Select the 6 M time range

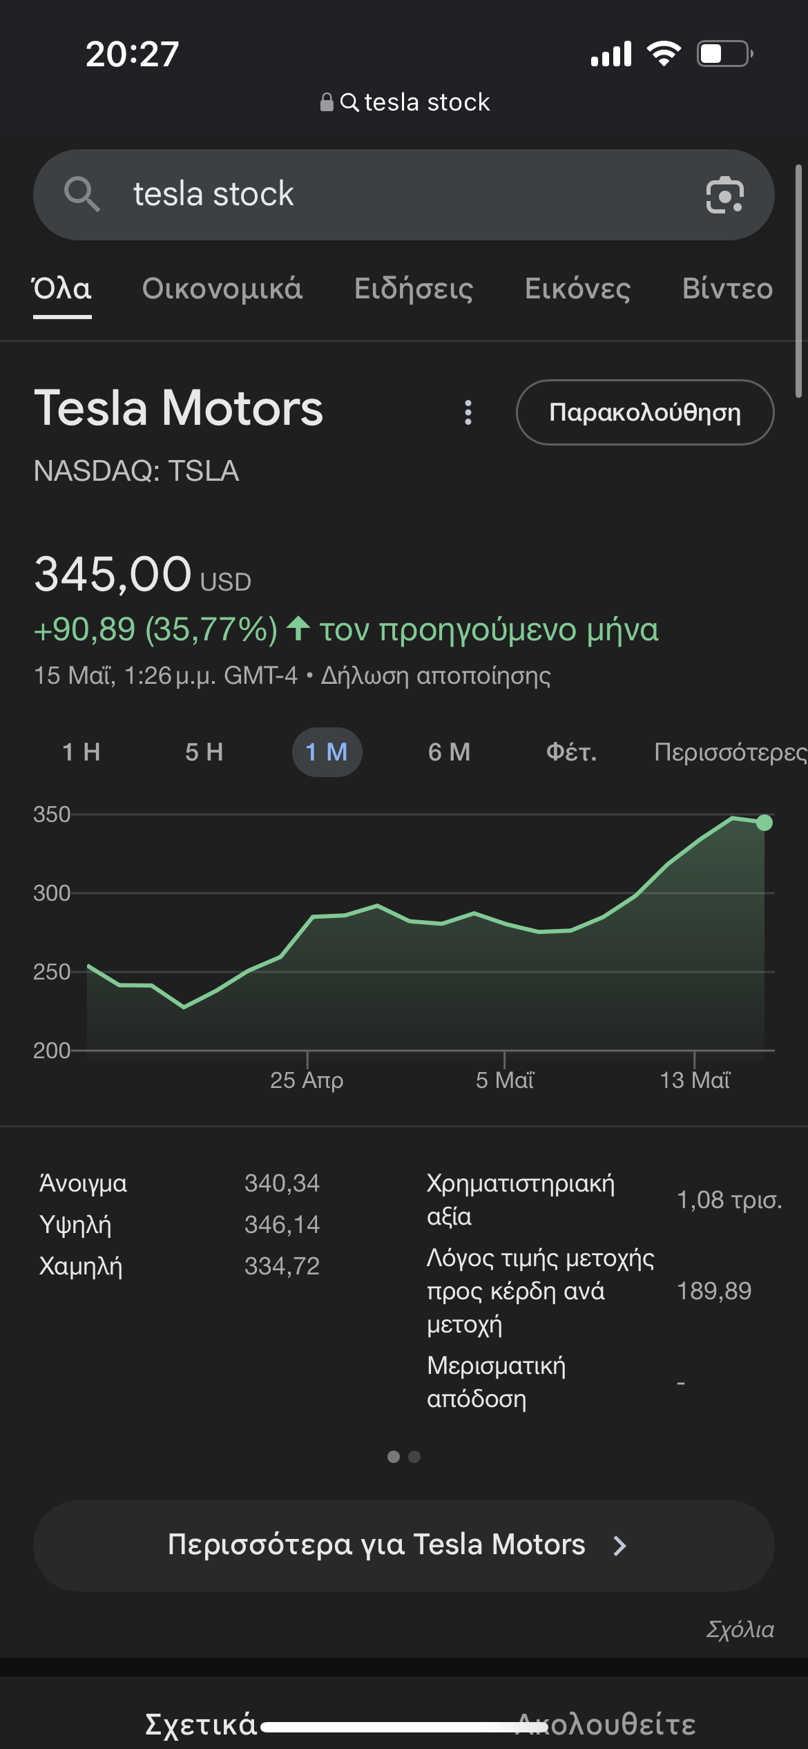450,752
